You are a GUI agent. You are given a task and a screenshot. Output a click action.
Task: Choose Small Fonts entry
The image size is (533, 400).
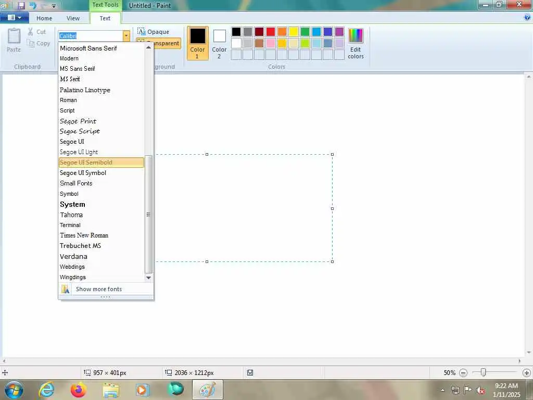(101, 183)
